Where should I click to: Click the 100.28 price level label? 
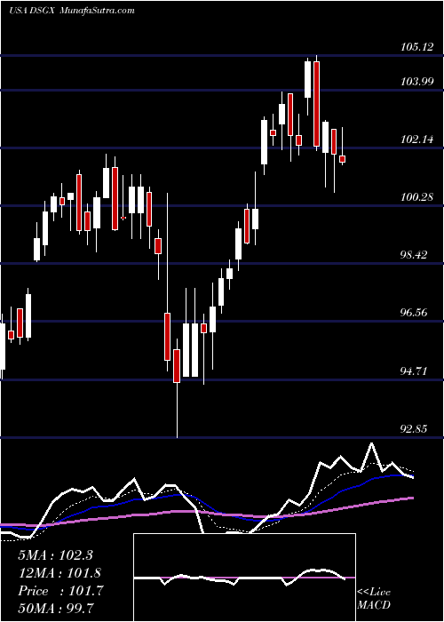click(x=416, y=196)
